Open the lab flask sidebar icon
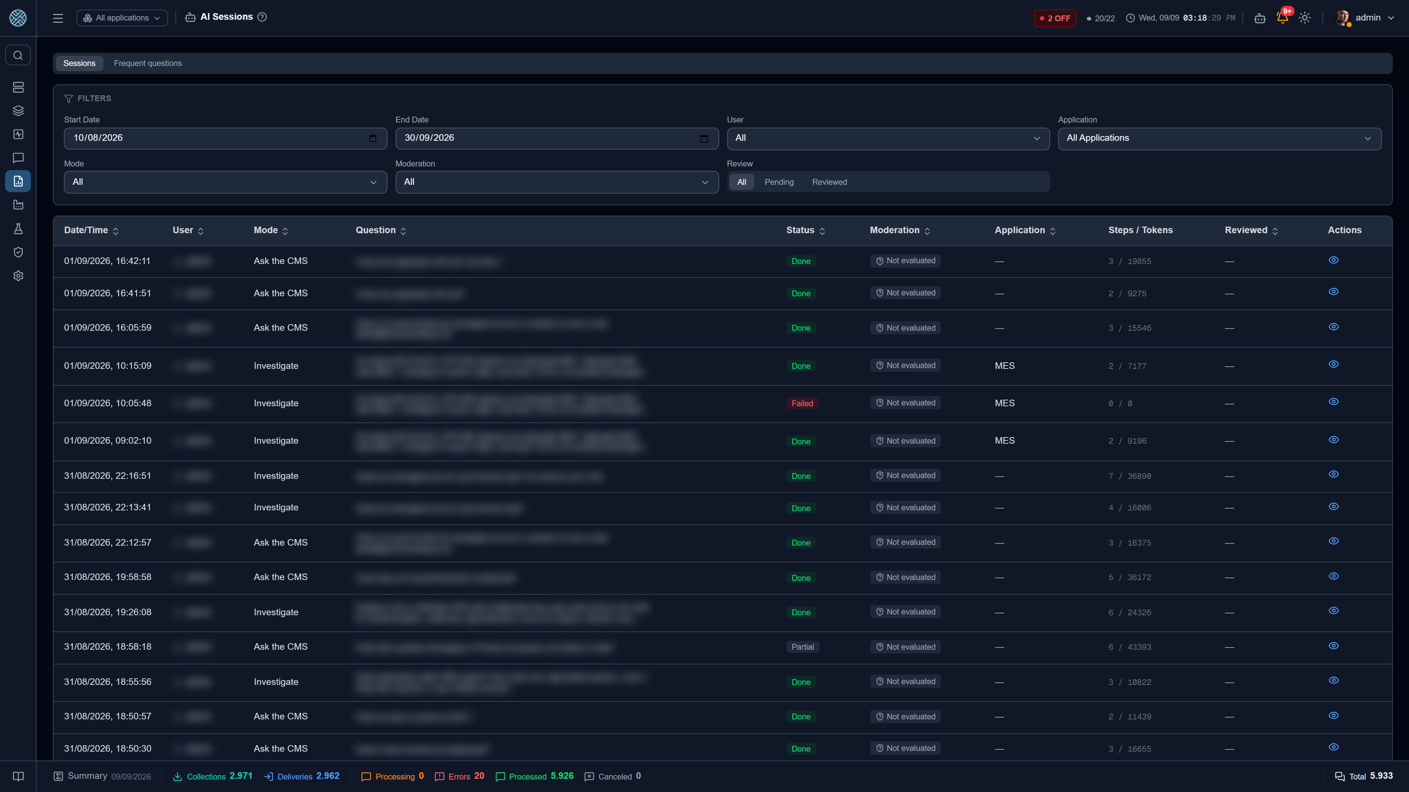 (18, 228)
